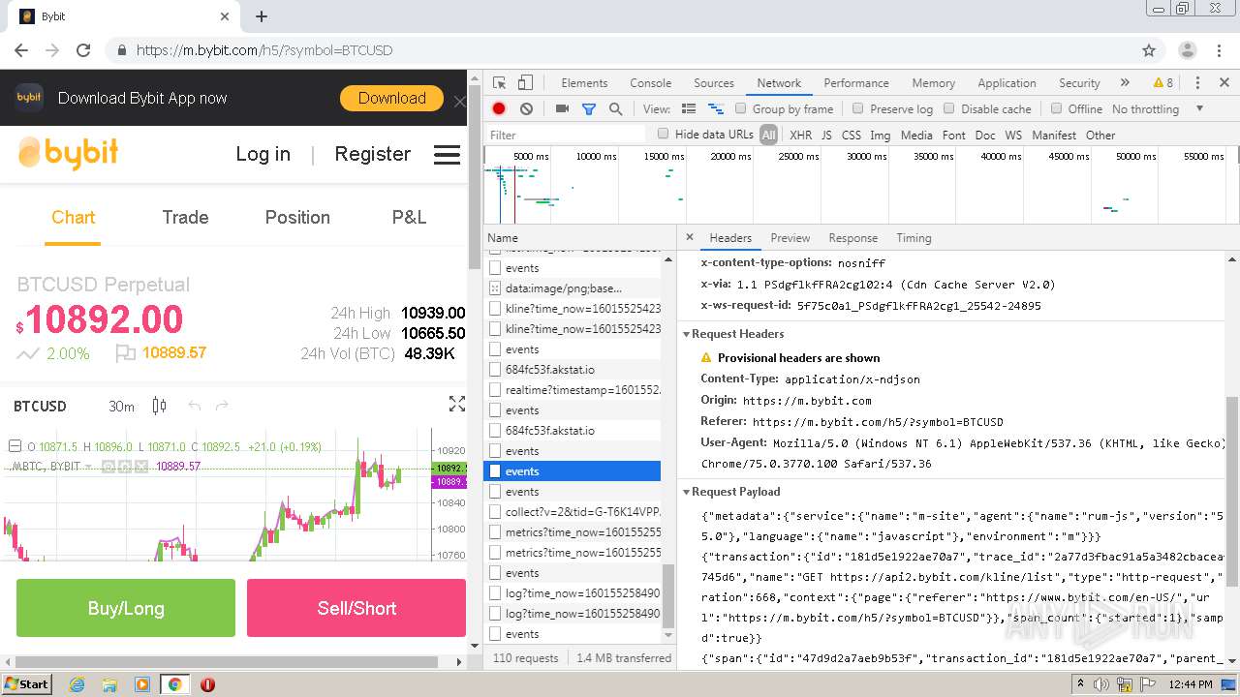
Task: Go back in browser history
Action: pyautogui.click(x=21, y=50)
